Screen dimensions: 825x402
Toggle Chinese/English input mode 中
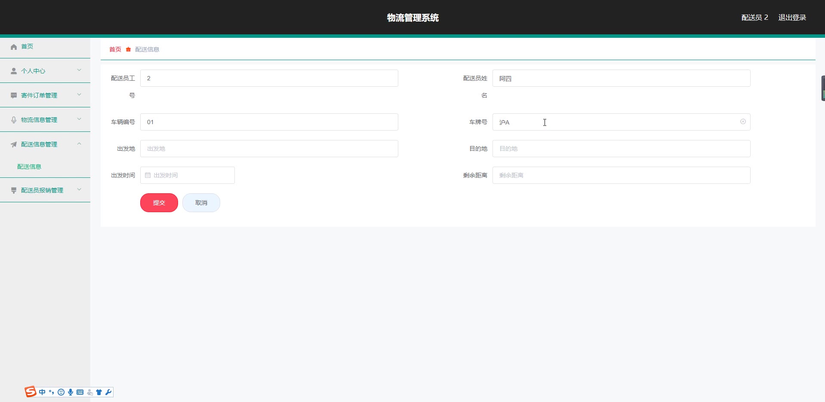42,392
